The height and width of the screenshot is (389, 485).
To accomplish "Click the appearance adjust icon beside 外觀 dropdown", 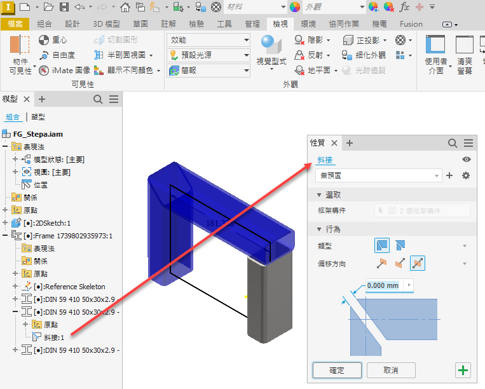I will (374, 7).
